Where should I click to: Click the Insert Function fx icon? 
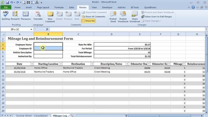pos(47,29)
